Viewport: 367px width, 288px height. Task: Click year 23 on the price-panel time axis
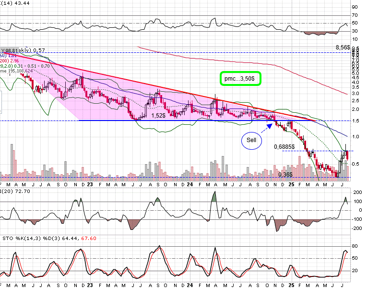click(x=90, y=184)
